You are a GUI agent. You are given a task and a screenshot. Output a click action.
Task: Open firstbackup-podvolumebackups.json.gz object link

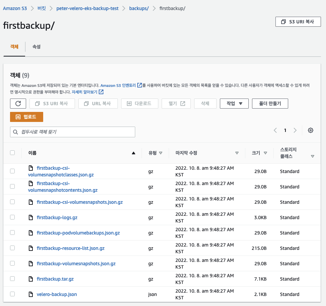(78, 233)
